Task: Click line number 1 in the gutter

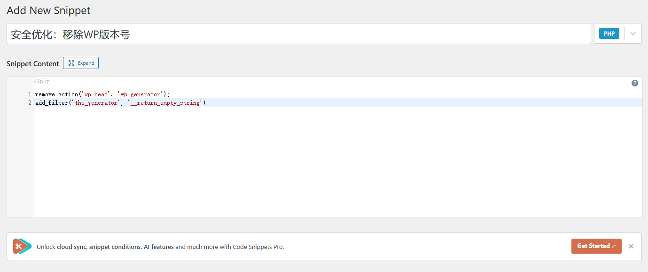Action: coord(29,94)
